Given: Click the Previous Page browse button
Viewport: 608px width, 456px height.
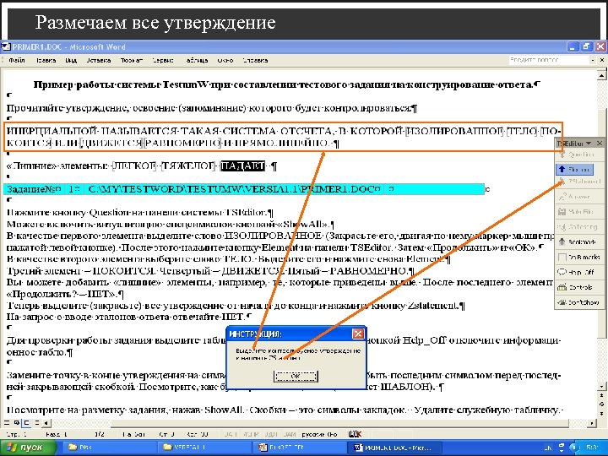Looking at the screenshot, I should point(601,395).
